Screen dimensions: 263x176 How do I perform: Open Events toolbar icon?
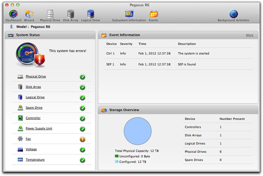point(154,14)
